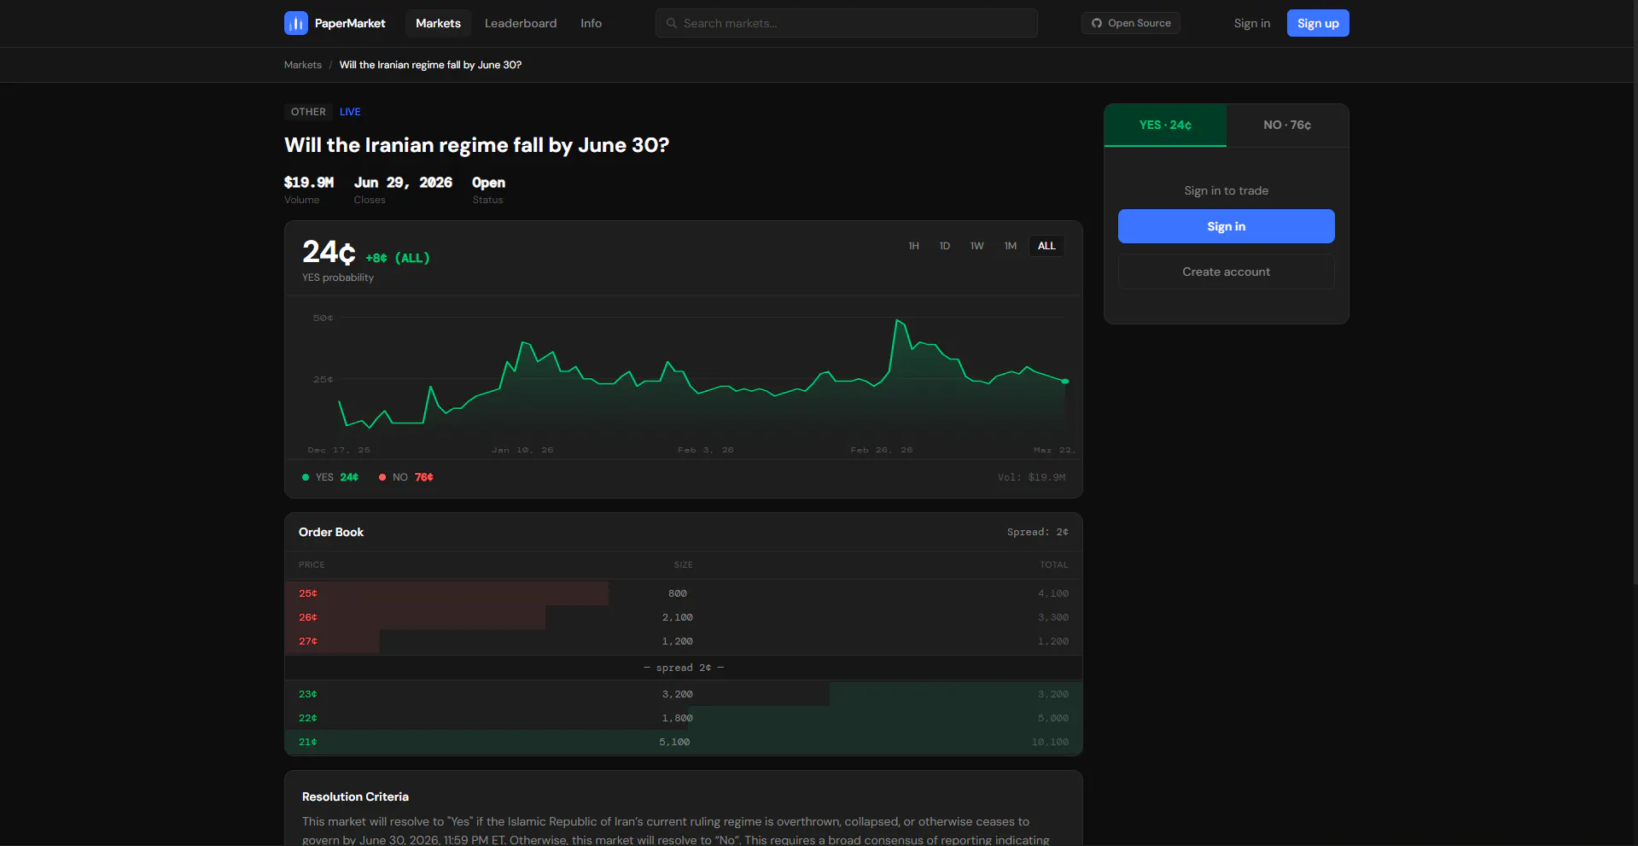Screen dimensions: 1638x846
Task: Click the blue Sign in trade button
Action: (1226, 226)
